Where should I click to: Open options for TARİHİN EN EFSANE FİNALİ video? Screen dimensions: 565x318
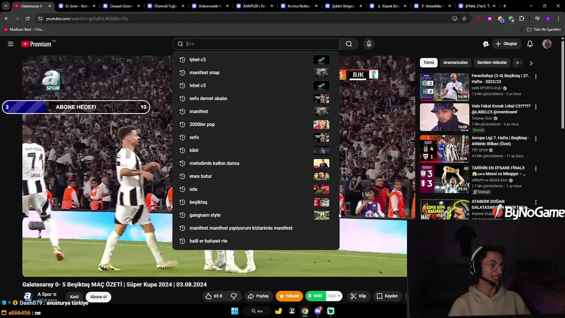535,169
